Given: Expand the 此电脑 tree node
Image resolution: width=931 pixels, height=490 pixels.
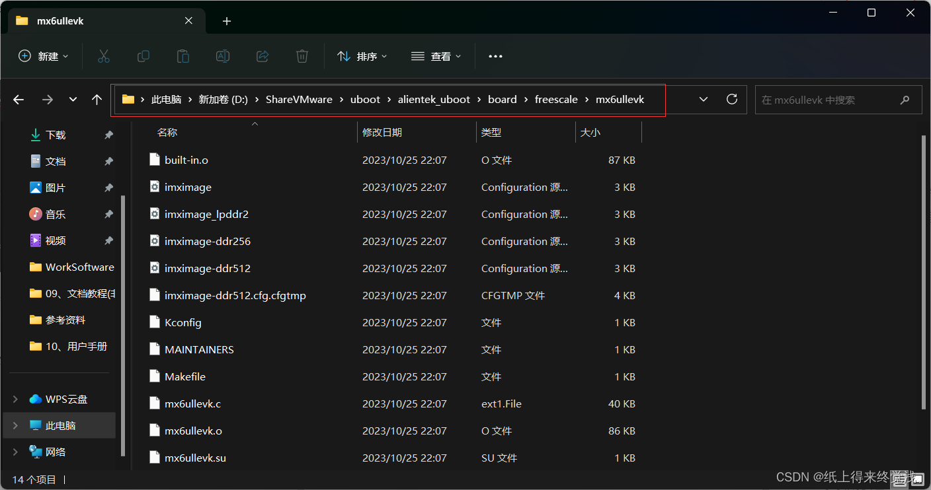Looking at the screenshot, I should [16, 425].
